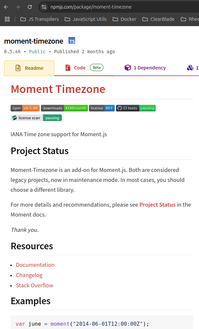Screen dimensions: 199x329
Task: Click the MIT license badge
Action: click(x=102, y=108)
